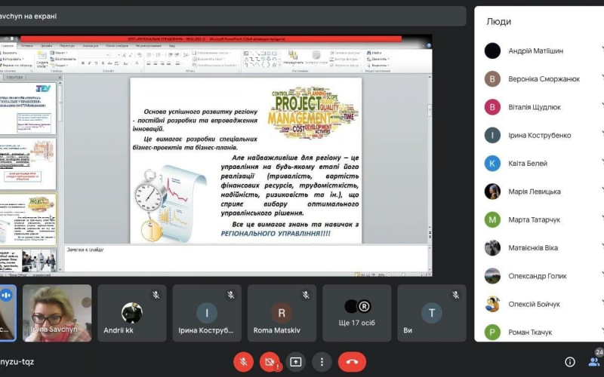Click the font color A button

click(x=137, y=63)
